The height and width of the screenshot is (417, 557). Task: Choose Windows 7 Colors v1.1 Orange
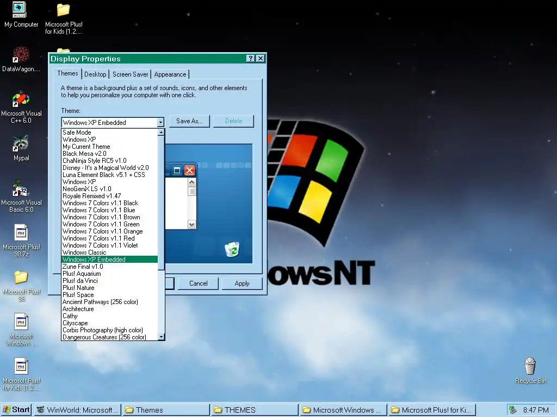(x=110, y=231)
